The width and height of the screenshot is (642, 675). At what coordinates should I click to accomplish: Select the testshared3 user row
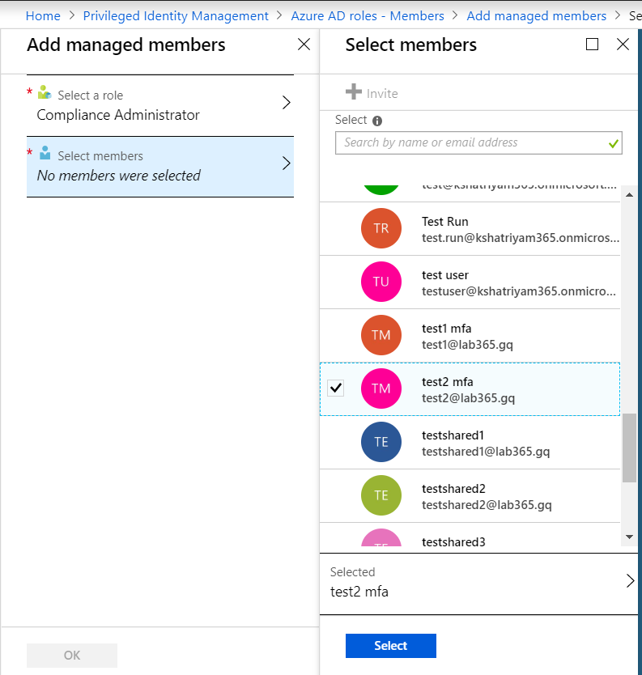(x=470, y=536)
